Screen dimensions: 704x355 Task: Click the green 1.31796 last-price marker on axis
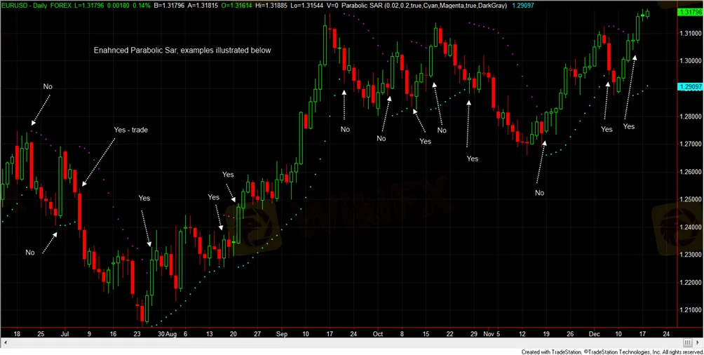690,12
